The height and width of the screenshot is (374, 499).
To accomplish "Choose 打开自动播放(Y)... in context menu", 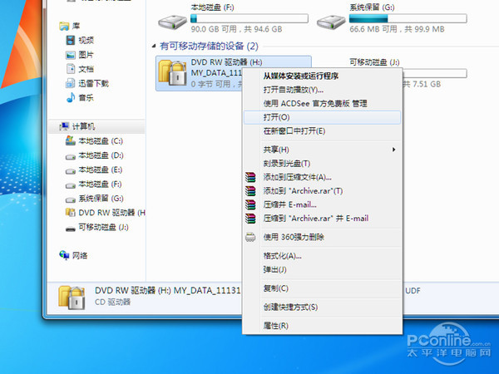I will click(322, 90).
